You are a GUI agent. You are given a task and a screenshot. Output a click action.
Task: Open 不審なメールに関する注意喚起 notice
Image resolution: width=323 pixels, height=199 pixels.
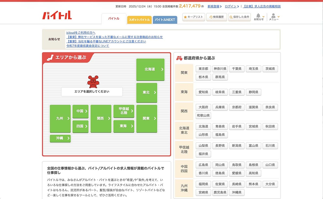(114, 37)
